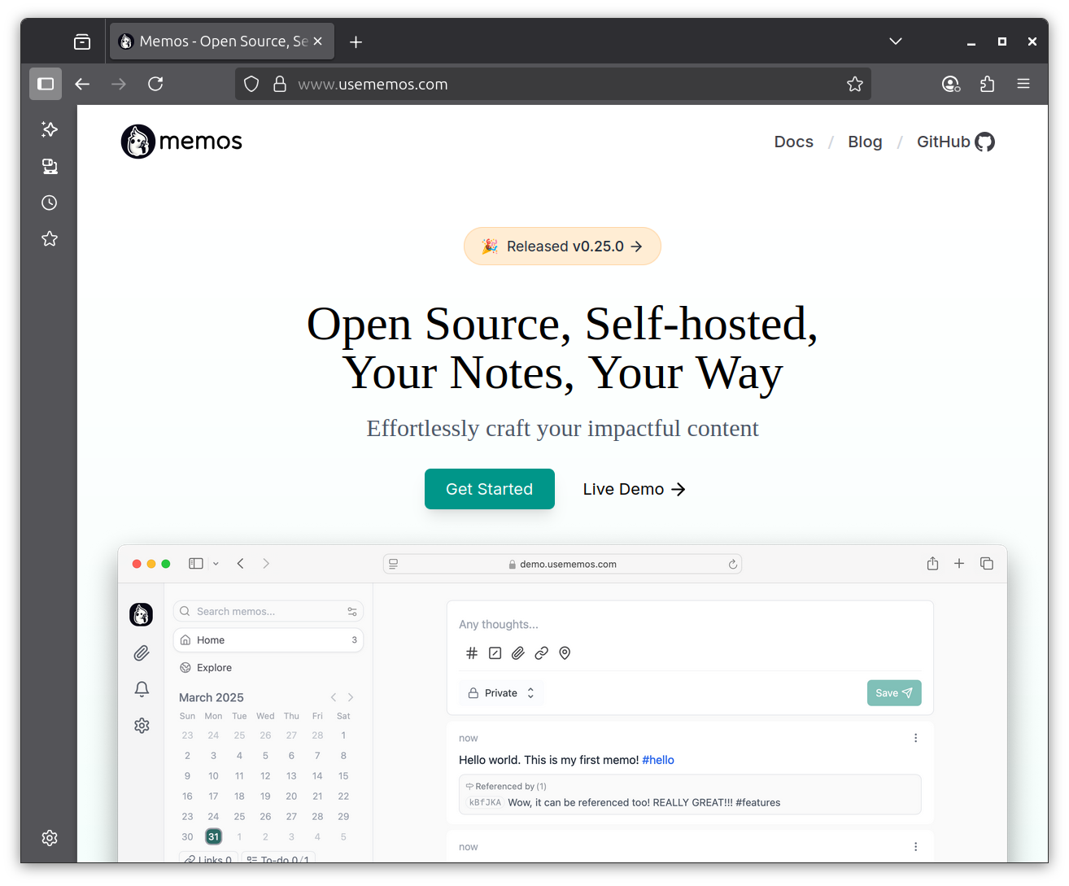Open the shield tracking protection icon
Image resolution: width=1069 pixels, height=886 pixels.
tap(251, 84)
